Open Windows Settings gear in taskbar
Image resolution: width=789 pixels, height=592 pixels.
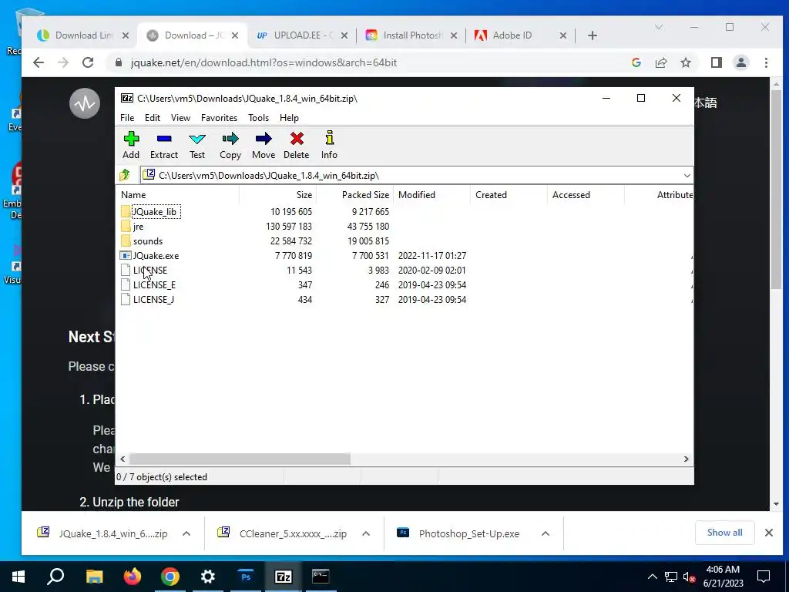pyautogui.click(x=208, y=577)
